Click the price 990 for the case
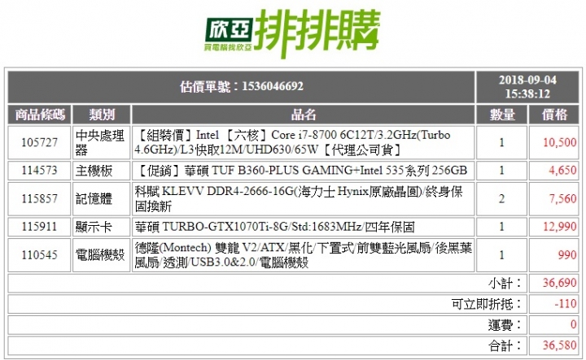The height and width of the screenshot is (360, 586). 567,255
